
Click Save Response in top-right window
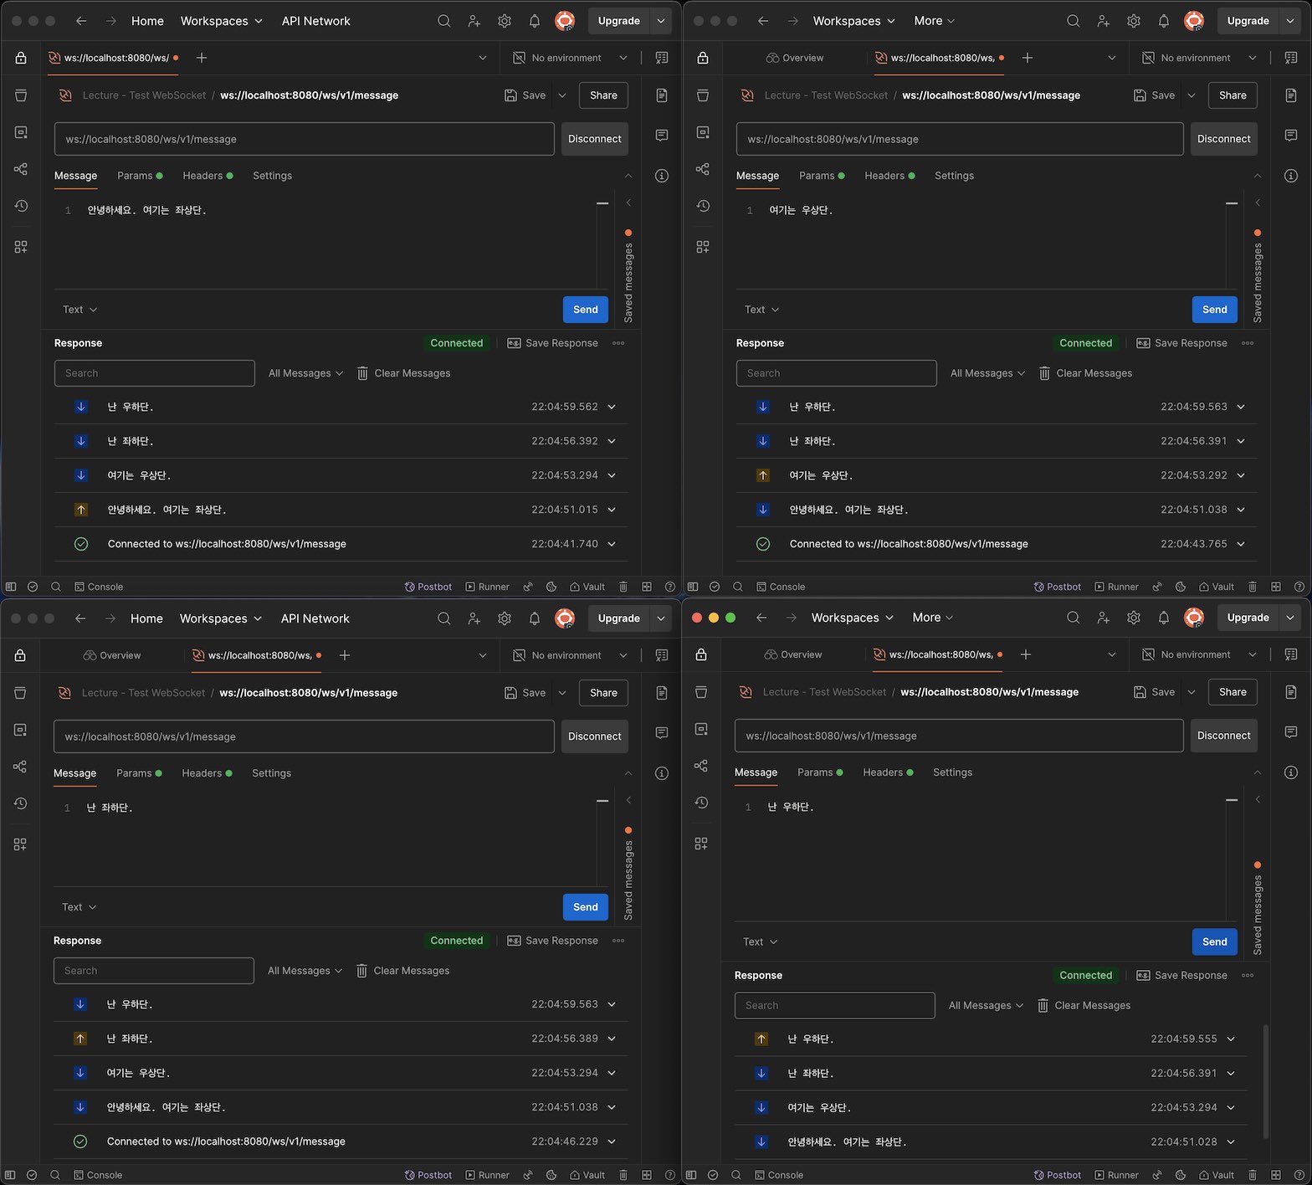(x=1182, y=343)
